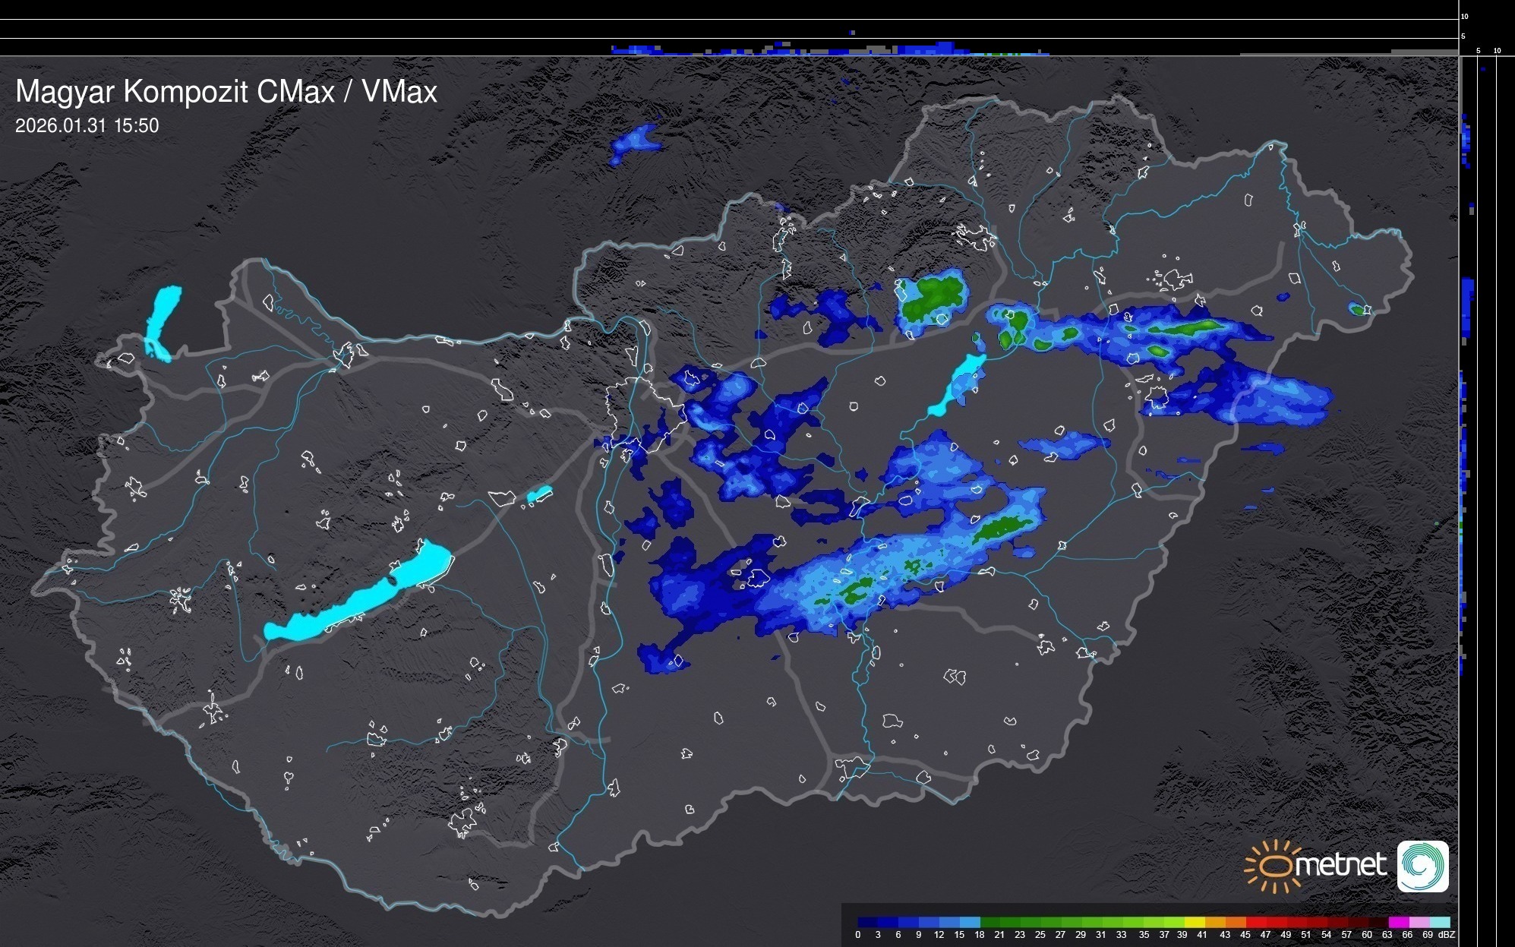Click the 10 label on right VMax panel

(1497, 51)
